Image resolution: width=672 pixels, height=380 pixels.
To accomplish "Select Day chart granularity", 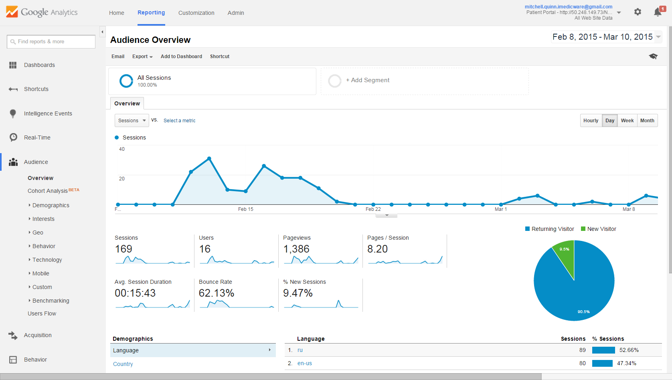I will (610, 121).
